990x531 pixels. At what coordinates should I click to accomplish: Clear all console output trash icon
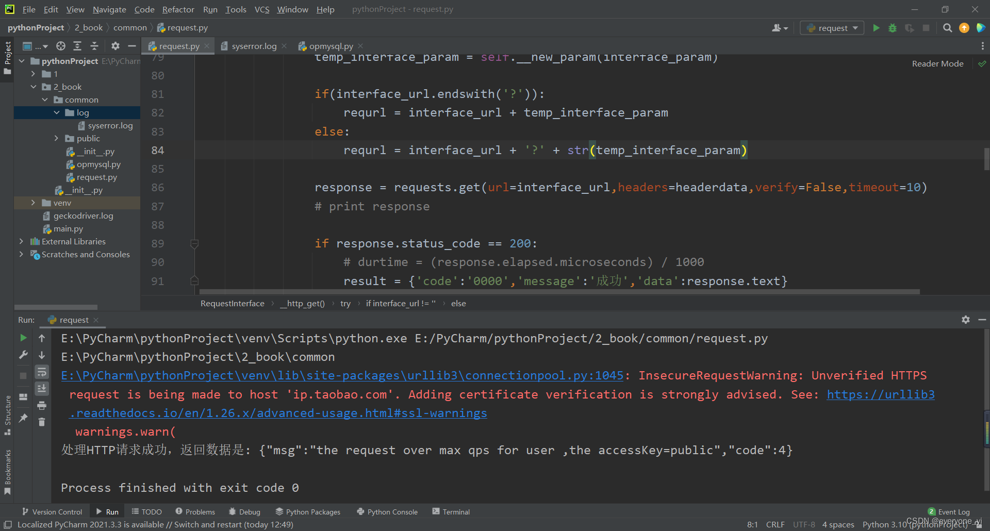point(42,422)
